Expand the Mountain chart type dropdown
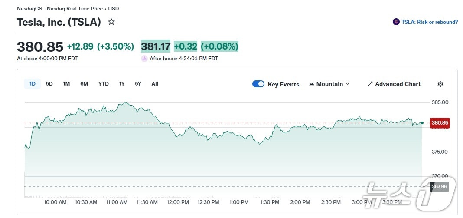Screen dimensions: 463x218 347,84
